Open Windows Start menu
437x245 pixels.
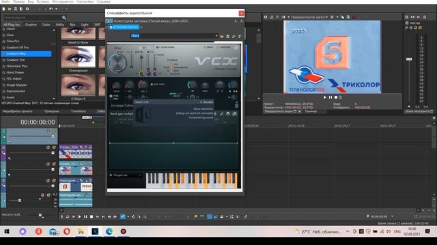click(x=7, y=231)
